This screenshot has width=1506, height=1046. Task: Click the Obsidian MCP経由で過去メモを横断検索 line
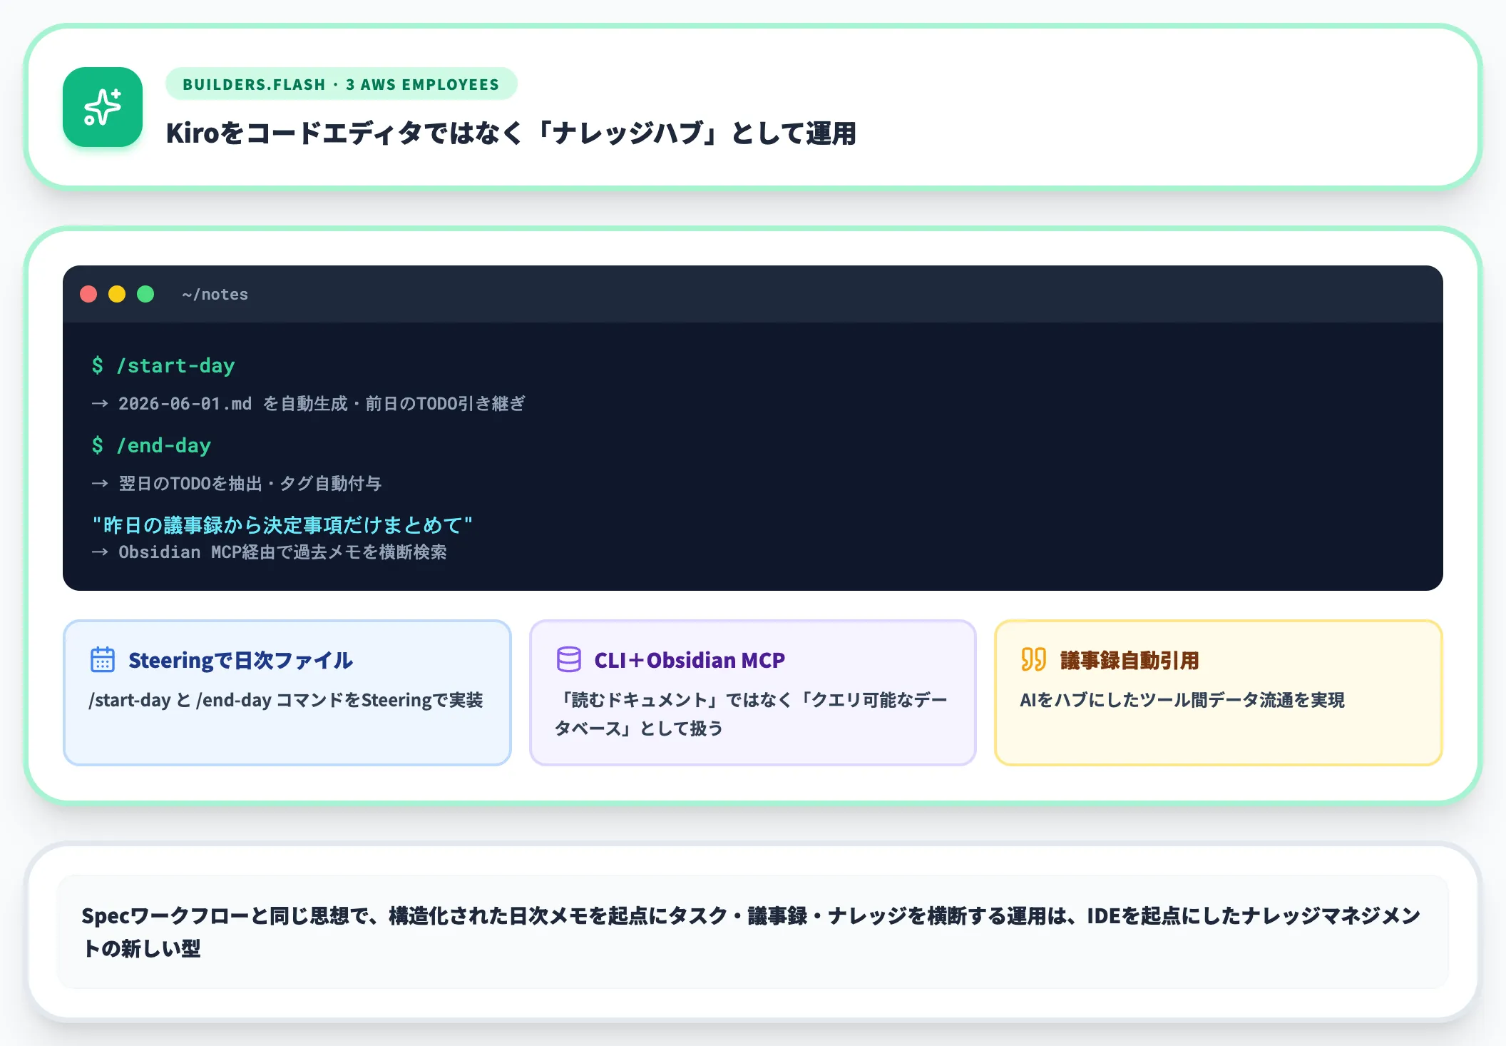point(270,552)
